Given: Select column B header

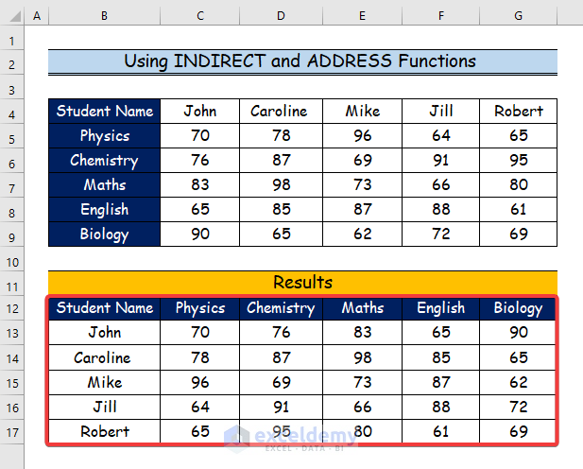Looking at the screenshot, I should pos(105,16).
